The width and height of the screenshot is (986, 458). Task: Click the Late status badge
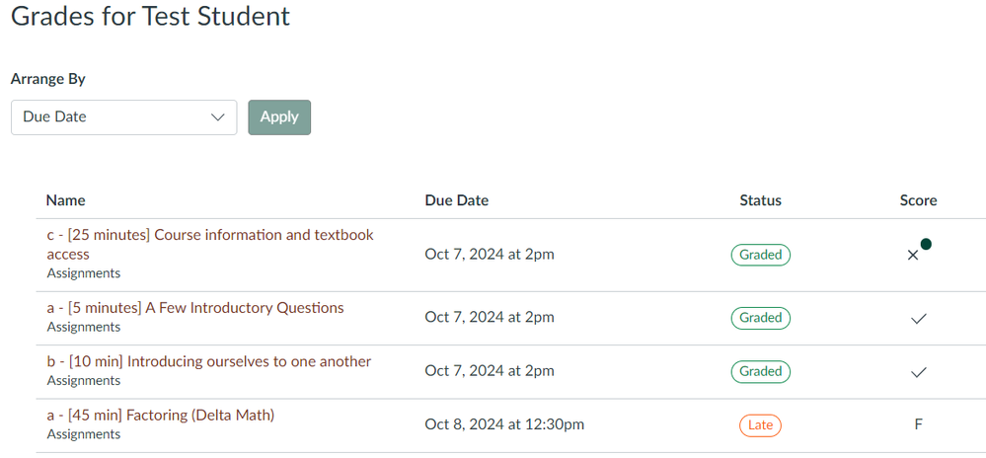coord(761,425)
